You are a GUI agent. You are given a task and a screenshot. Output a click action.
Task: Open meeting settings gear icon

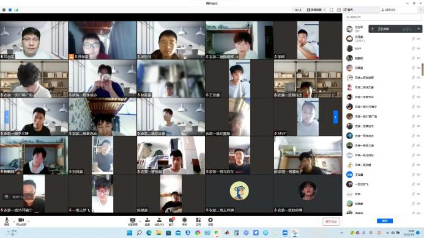pyautogui.click(x=210, y=222)
